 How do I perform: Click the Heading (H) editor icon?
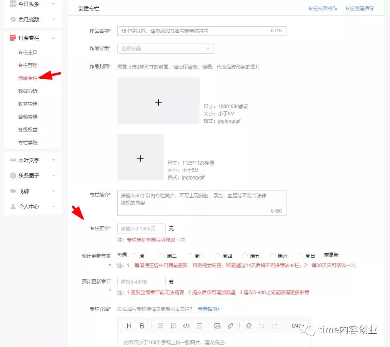[129, 326]
